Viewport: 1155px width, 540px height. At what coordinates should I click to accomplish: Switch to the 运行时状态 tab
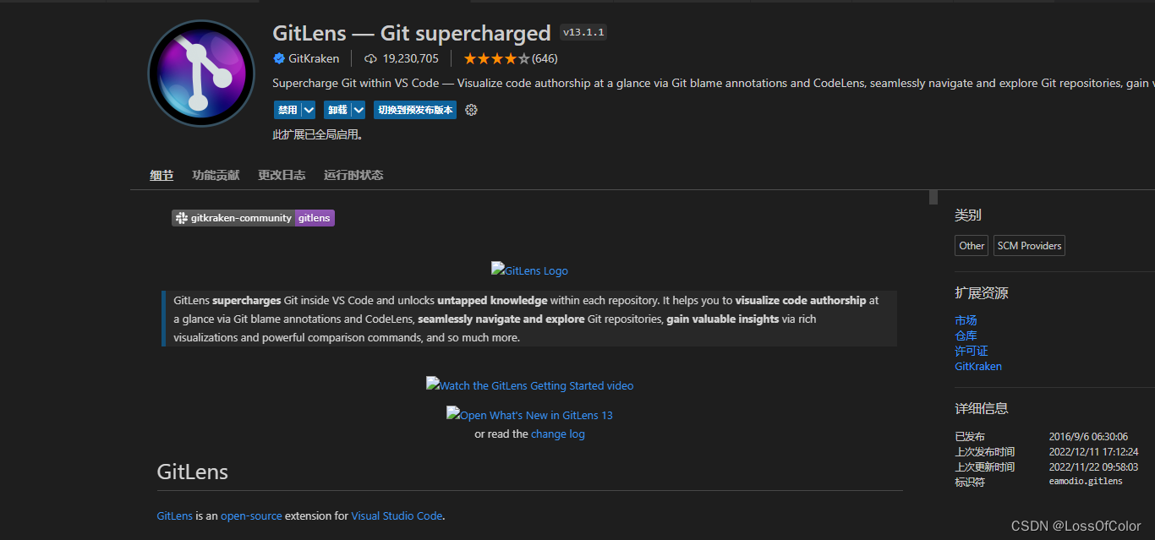pos(353,175)
